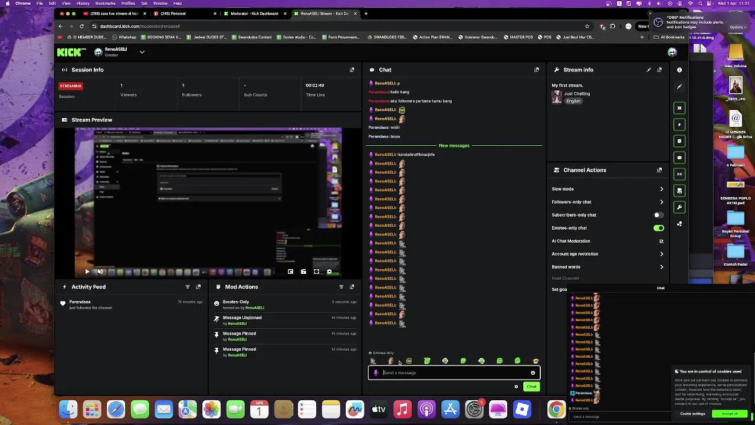
Task: Open info icon in right sidebar
Action: coord(679,70)
